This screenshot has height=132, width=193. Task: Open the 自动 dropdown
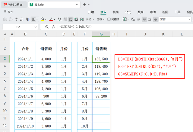click(x=100, y=19)
